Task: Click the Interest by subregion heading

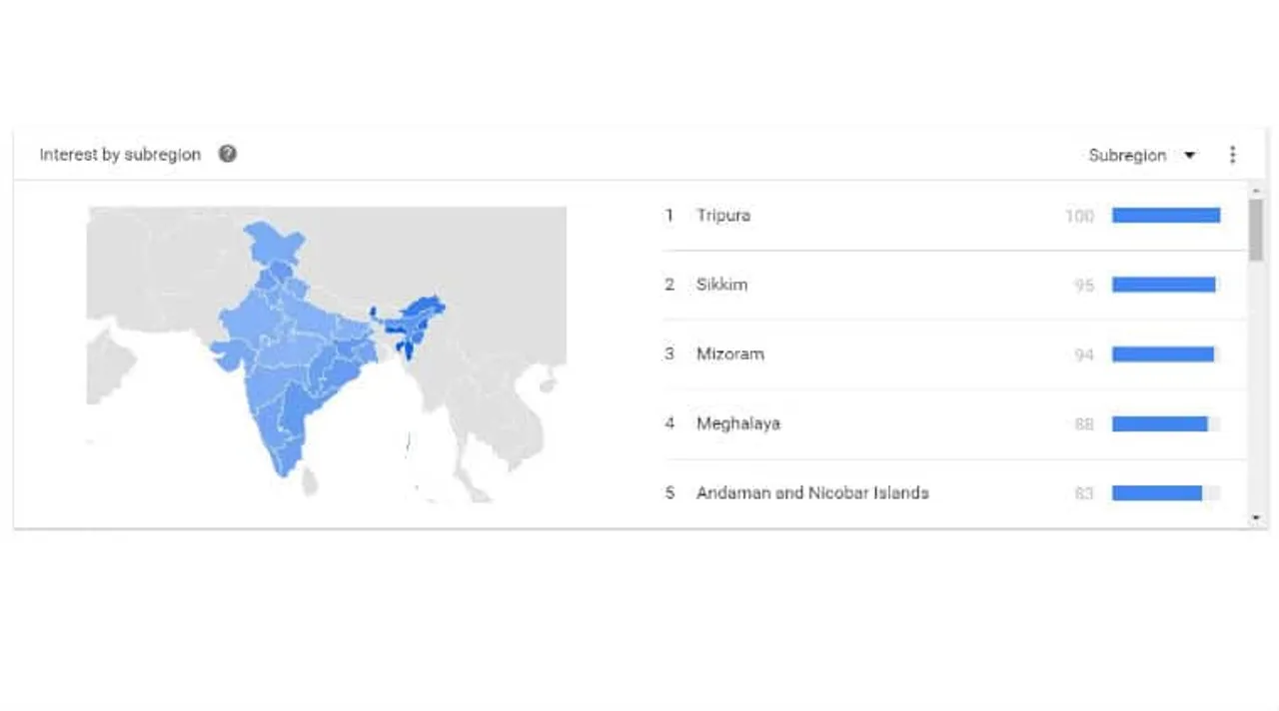Action: click(x=120, y=154)
